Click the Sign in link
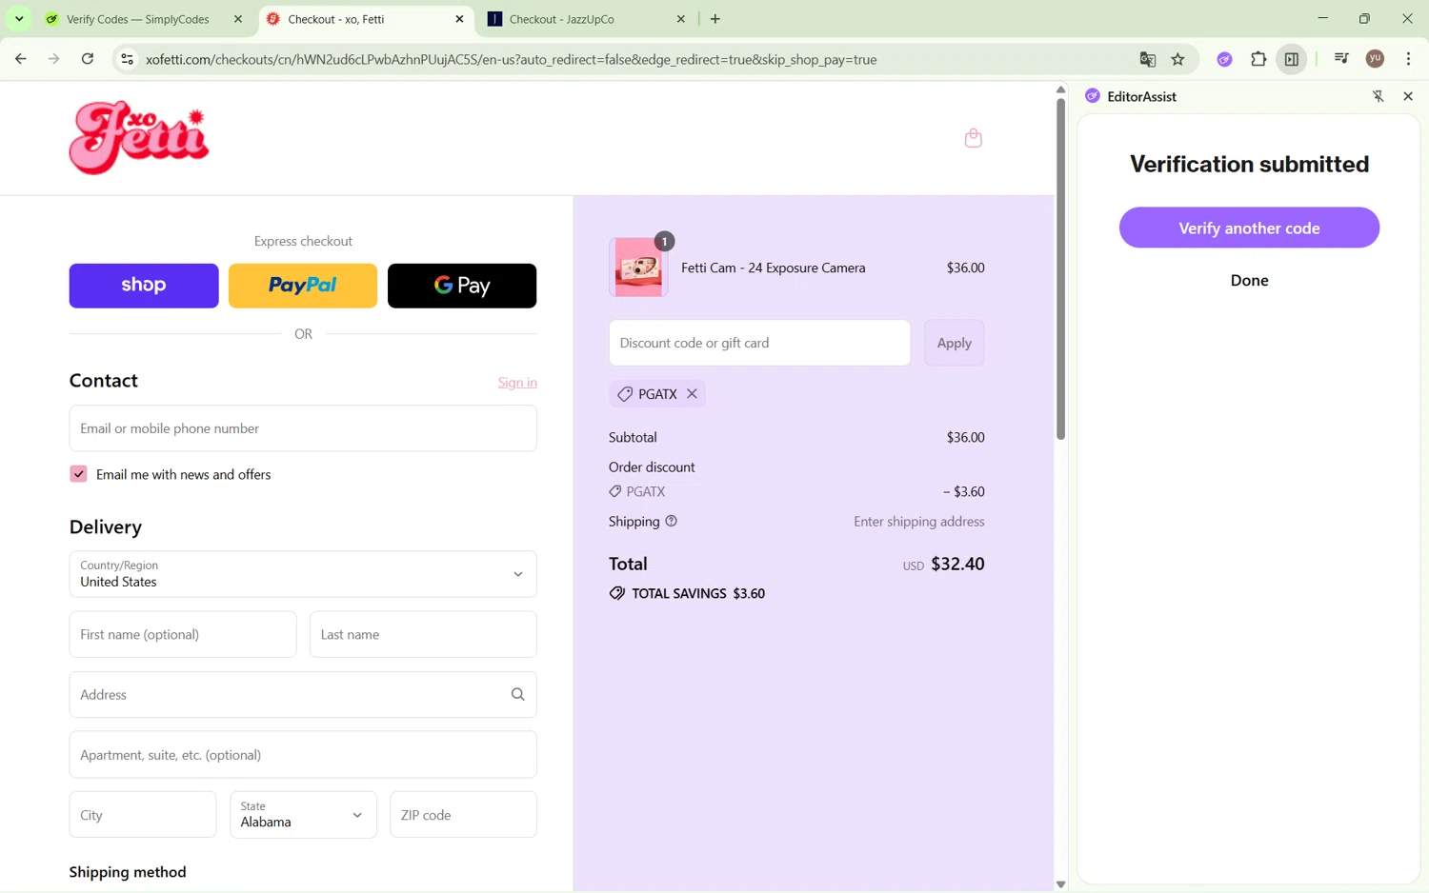Screen dimensions: 1429x893 tap(517, 383)
